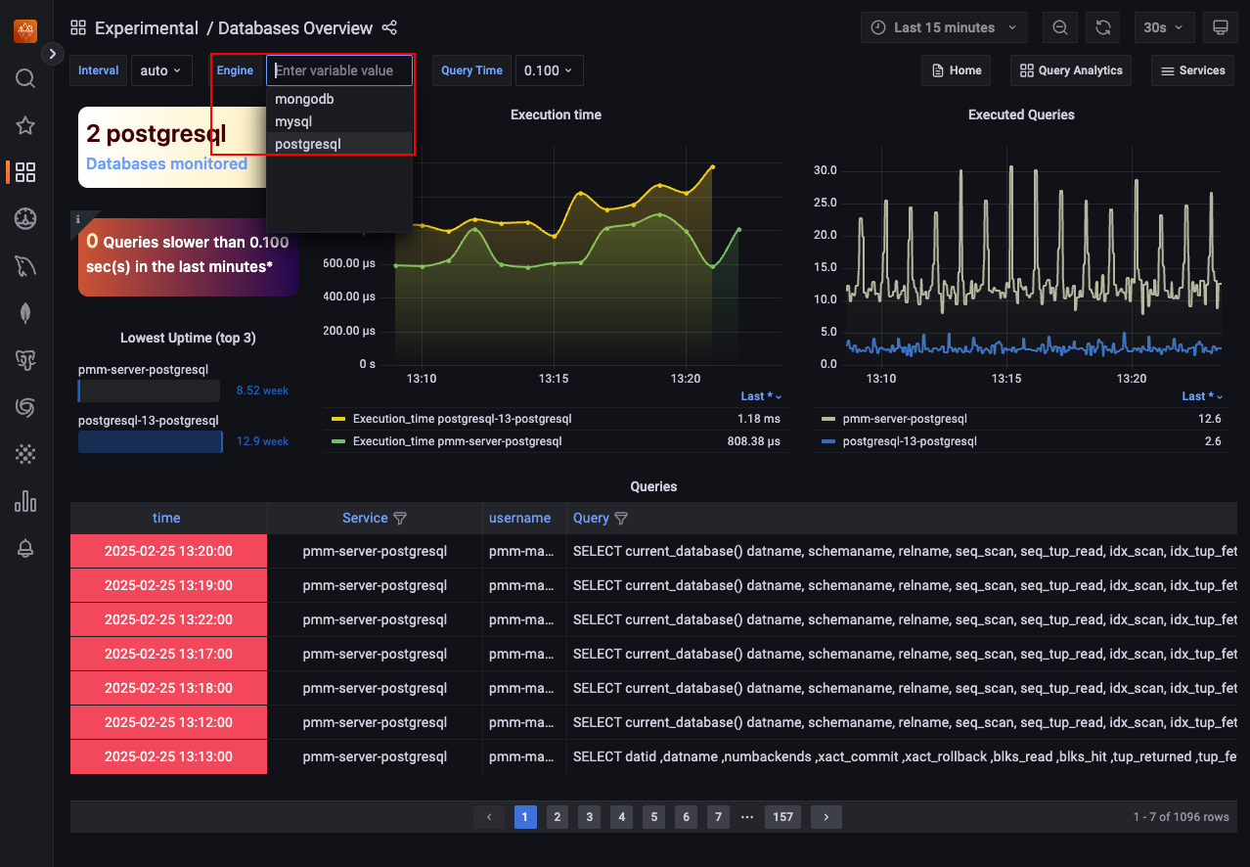Viewport: 1250px width, 867px height.
Task: Click the yellow Execution_time legend color swatch
Action: click(338, 419)
